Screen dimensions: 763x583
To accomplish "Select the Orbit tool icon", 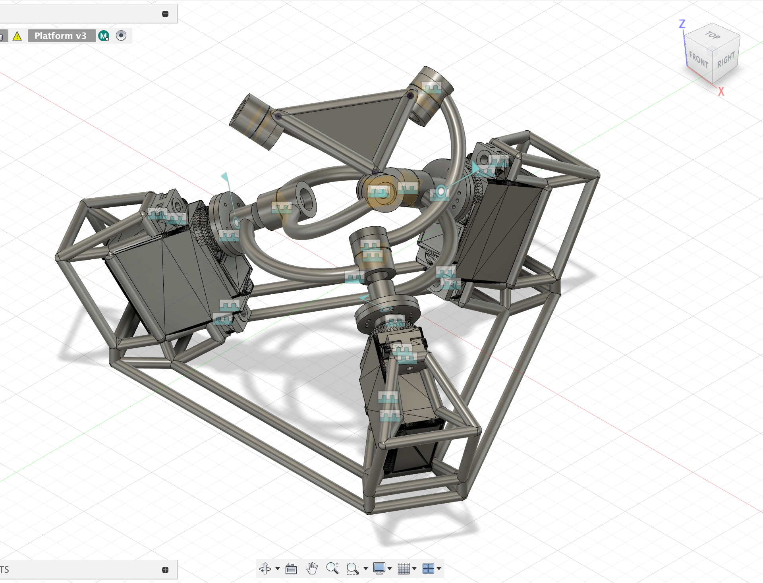I will click(265, 569).
